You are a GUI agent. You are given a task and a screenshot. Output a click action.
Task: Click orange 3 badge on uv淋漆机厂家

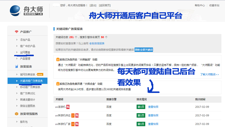point(73,124)
